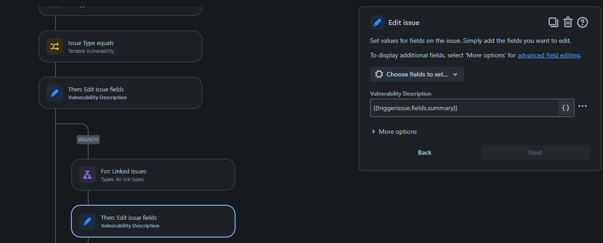The width and height of the screenshot is (603, 243).
Task: Expand More options section
Action: (x=394, y=132)
